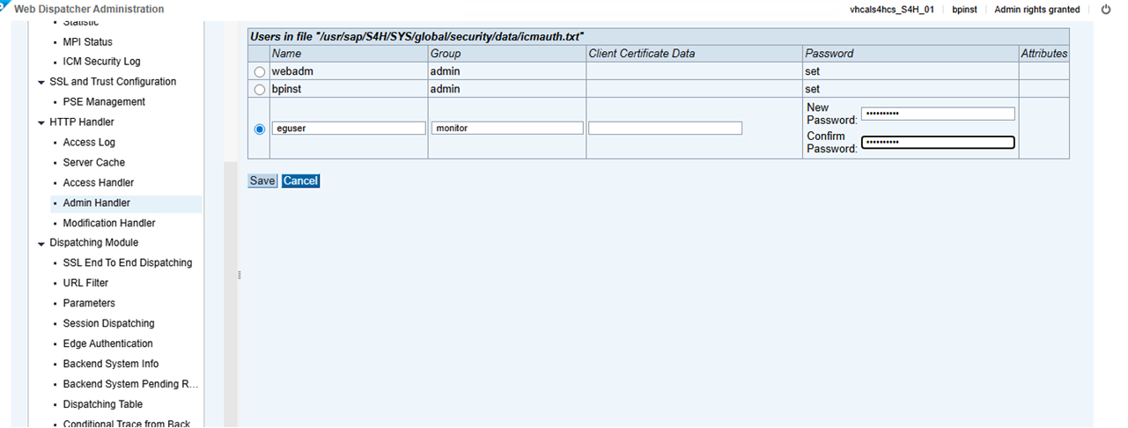Click the panel splitter handle

click(x=240, y=275)
